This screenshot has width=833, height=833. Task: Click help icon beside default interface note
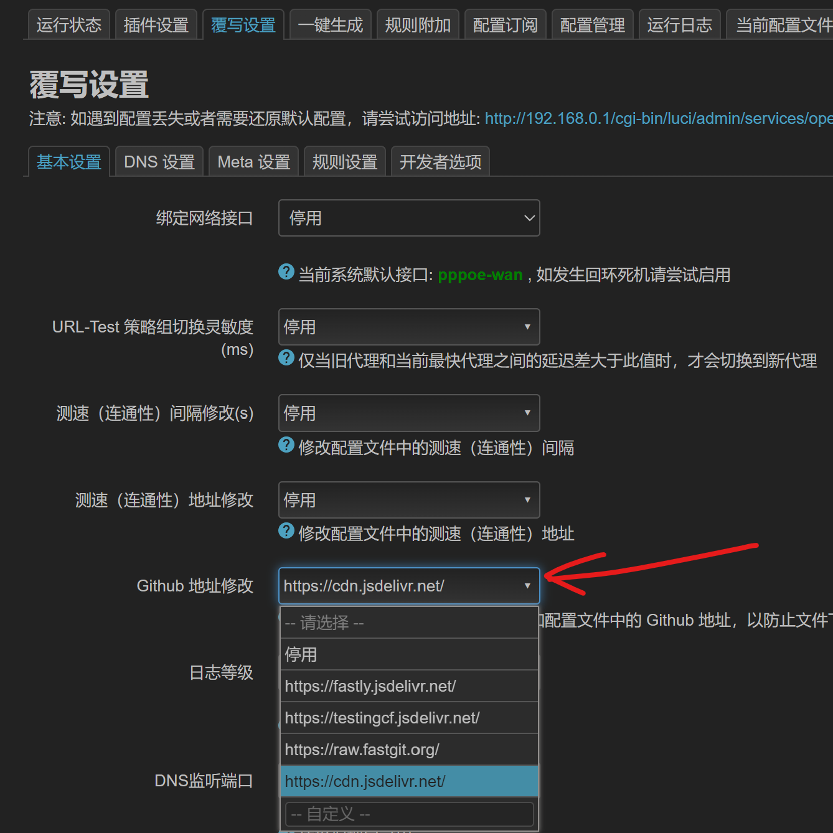click(286, 272)
